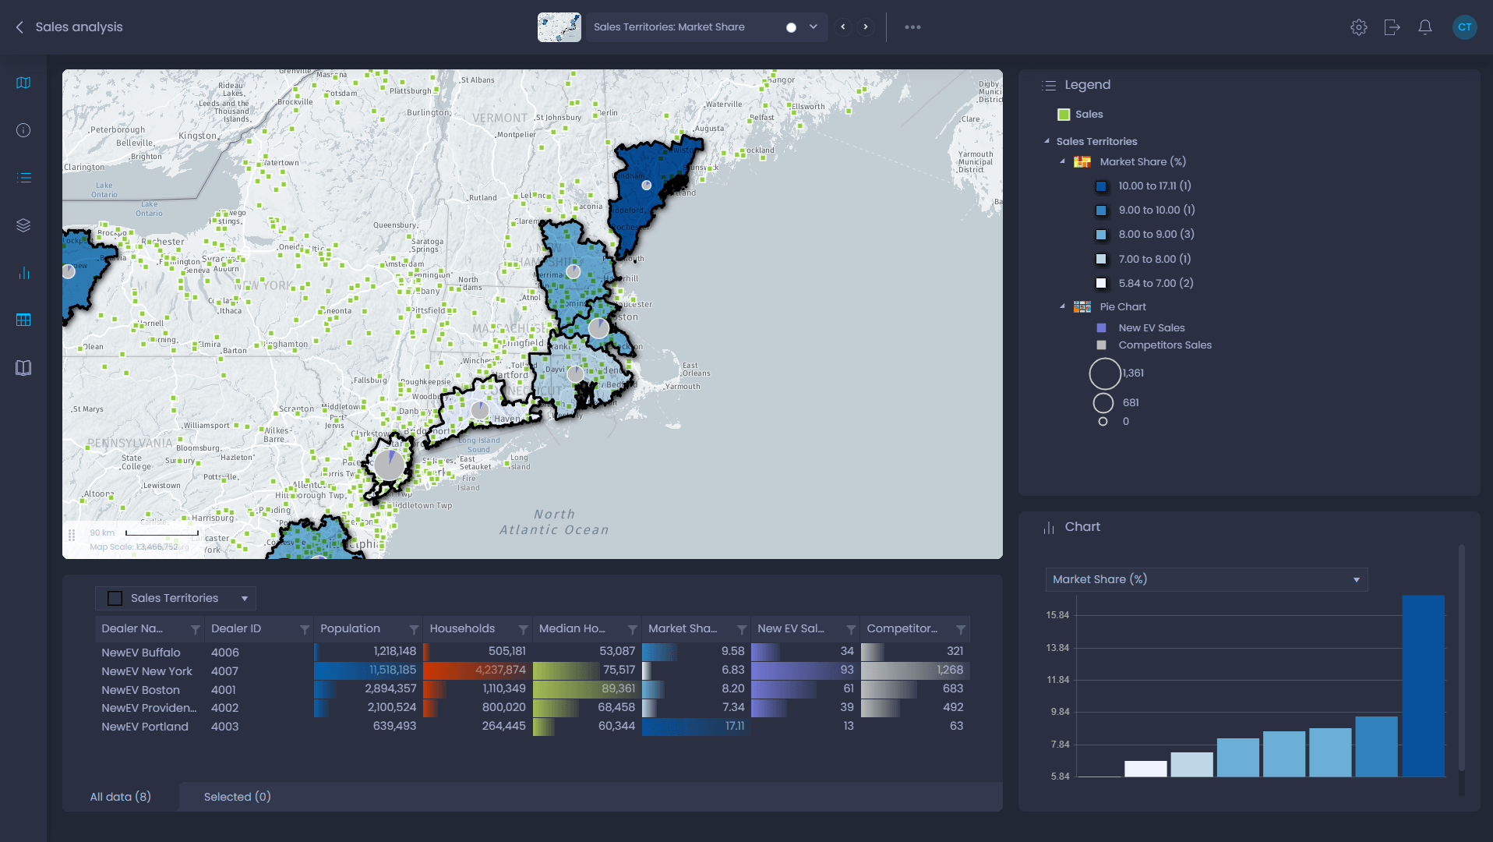Open the Market Share (%) chart dropdown
Image resolution: width=1493 pixels, height=842 pixels.
point(1206,579)
